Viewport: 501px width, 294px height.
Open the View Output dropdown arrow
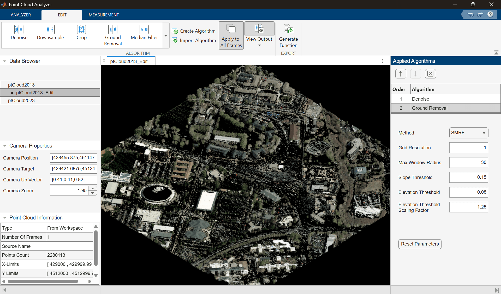(259, 45)
